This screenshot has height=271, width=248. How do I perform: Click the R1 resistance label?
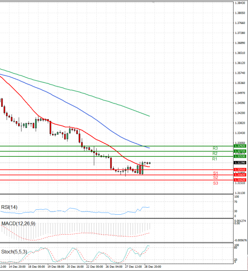(215, 159)
